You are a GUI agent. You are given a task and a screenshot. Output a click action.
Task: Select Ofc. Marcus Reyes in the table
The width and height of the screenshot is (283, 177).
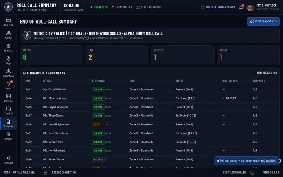pos(150,98)
